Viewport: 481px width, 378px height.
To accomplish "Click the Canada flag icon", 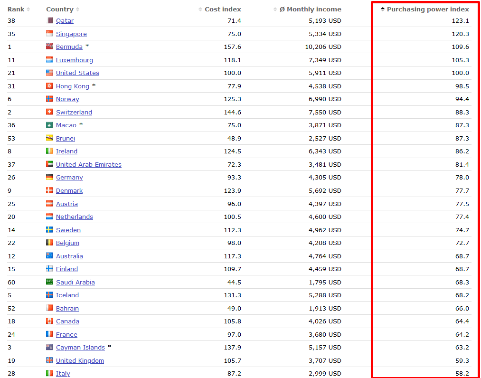I will (49, 321).
